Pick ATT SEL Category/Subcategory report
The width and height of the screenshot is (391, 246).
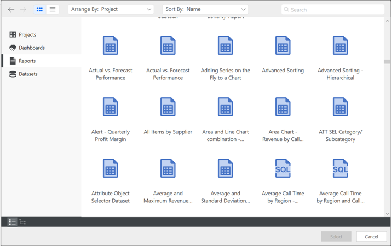340,108
